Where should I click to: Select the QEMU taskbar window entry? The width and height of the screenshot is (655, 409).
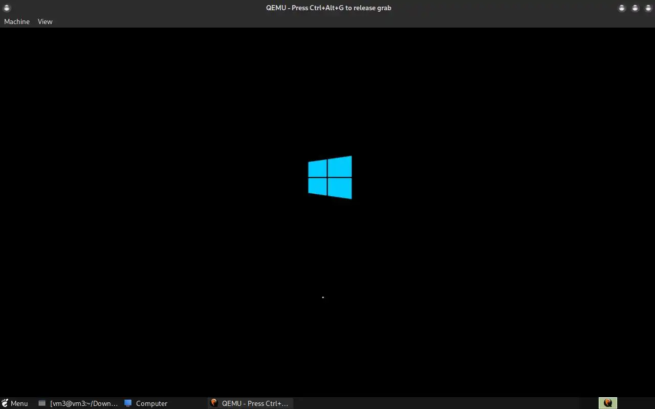coord(250,403)
